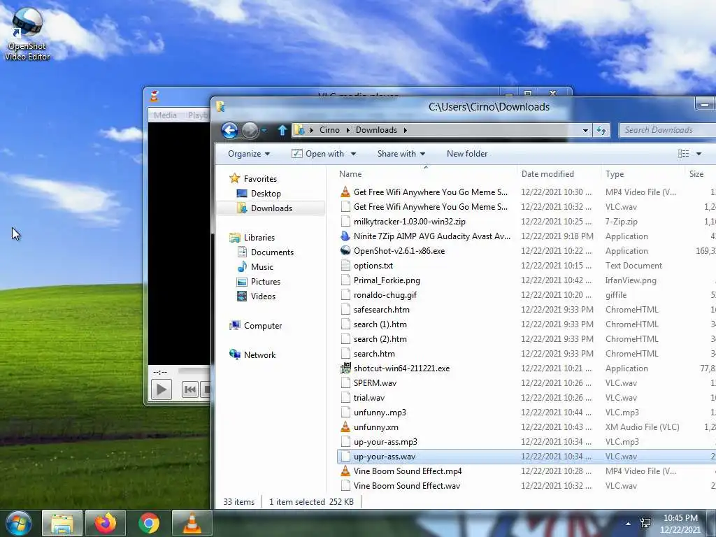This screenshot has height=537, width=716.
Task: Change the view using the view icon
Action: [684, 154]
